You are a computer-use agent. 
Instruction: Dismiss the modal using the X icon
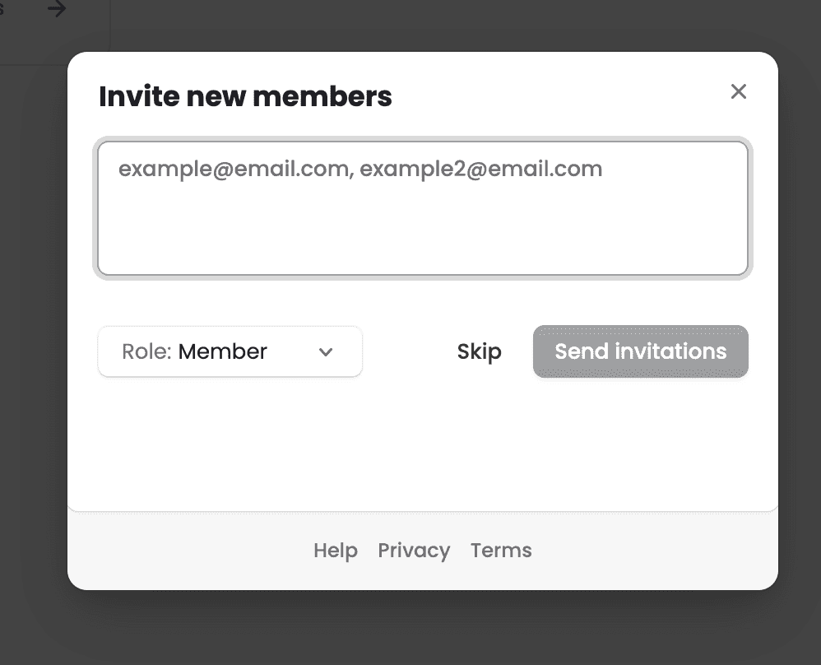click(738, 91)
